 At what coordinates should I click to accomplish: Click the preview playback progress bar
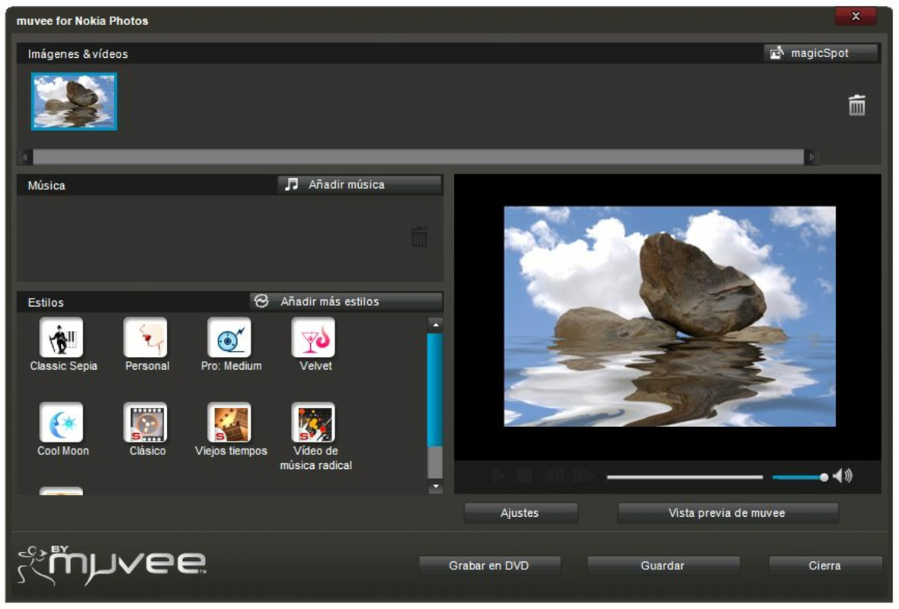(685, 477)
